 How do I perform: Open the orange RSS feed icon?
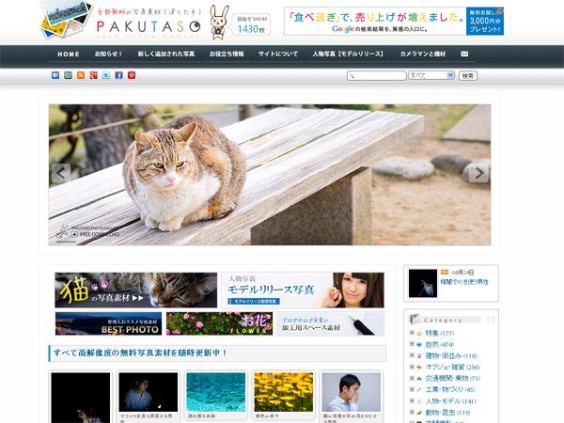pyautogui.click(x=81, y=75)
